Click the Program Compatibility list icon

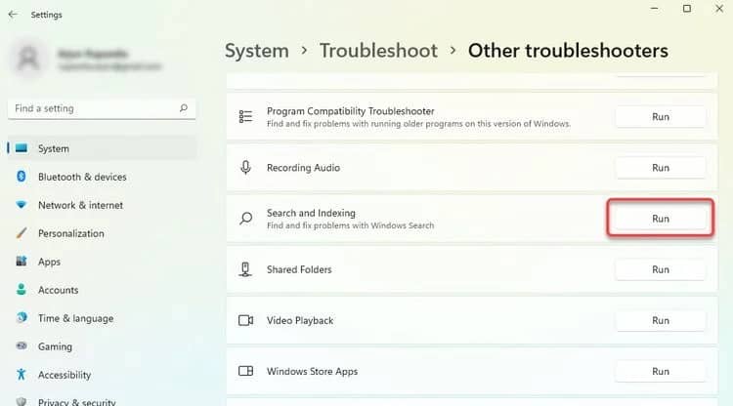[245, 116]
